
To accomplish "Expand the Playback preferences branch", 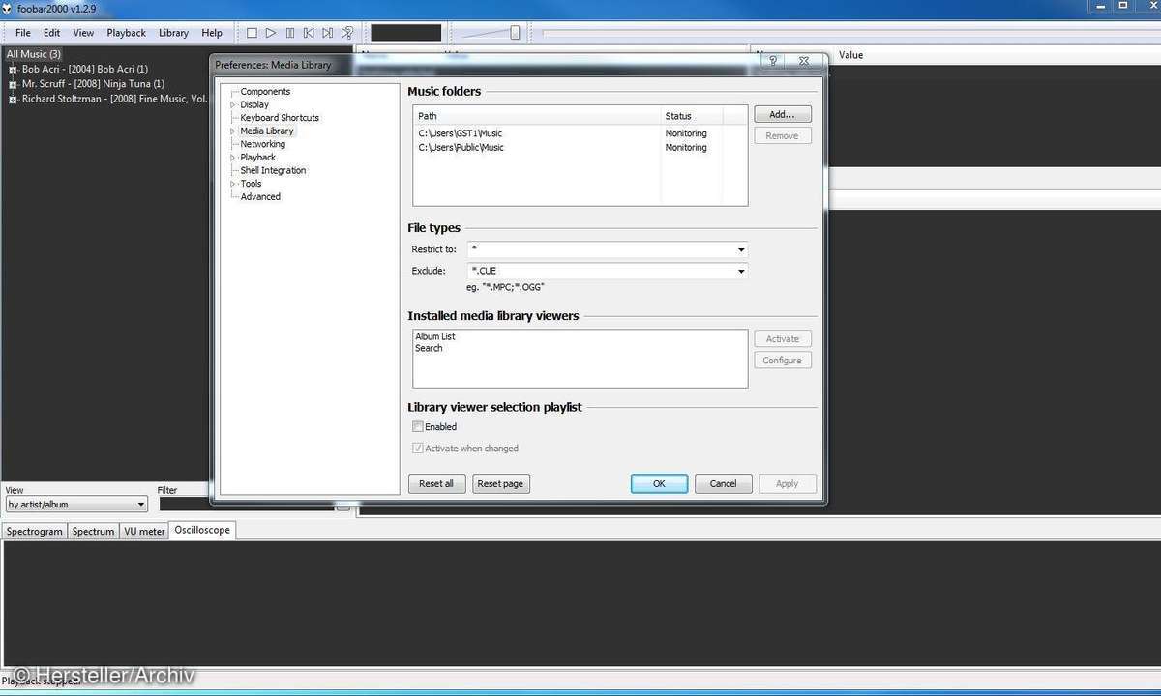I will coord(232,157).
